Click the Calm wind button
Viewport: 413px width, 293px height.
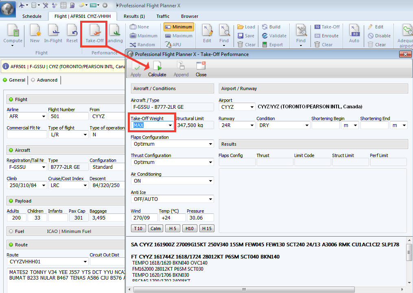tap(155, 228)
